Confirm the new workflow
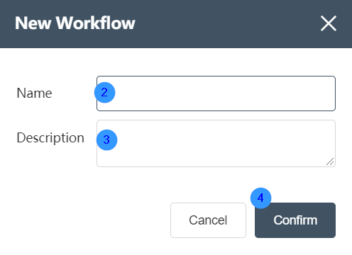352x255 pixels. coord(295,220)
